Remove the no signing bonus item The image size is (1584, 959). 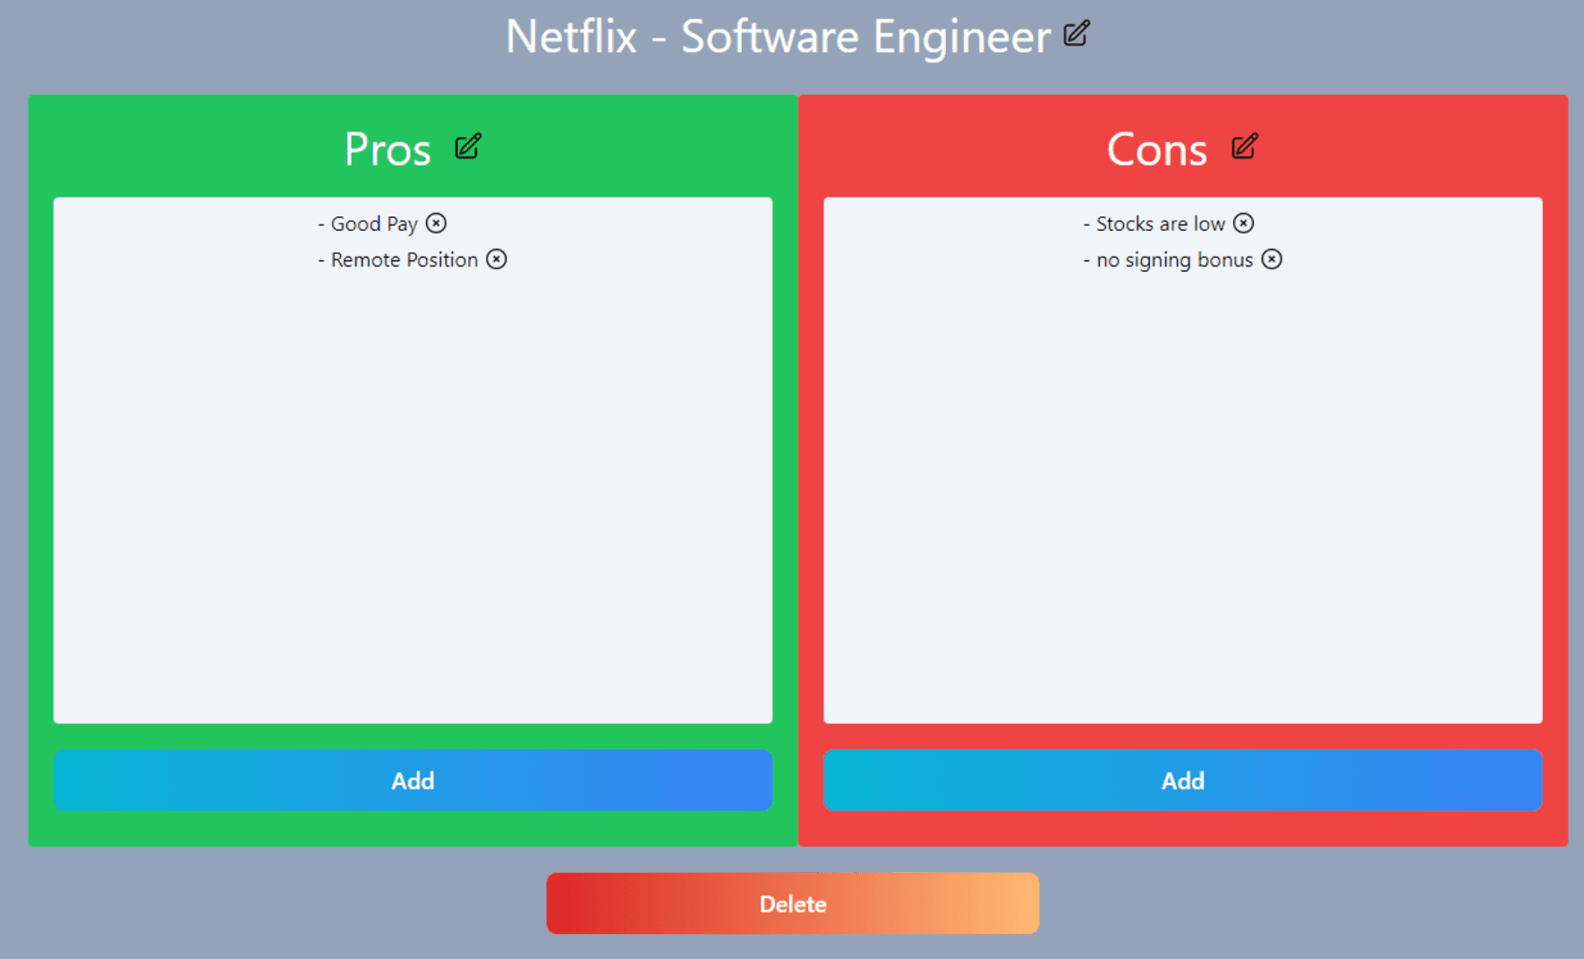[1272, 259]
